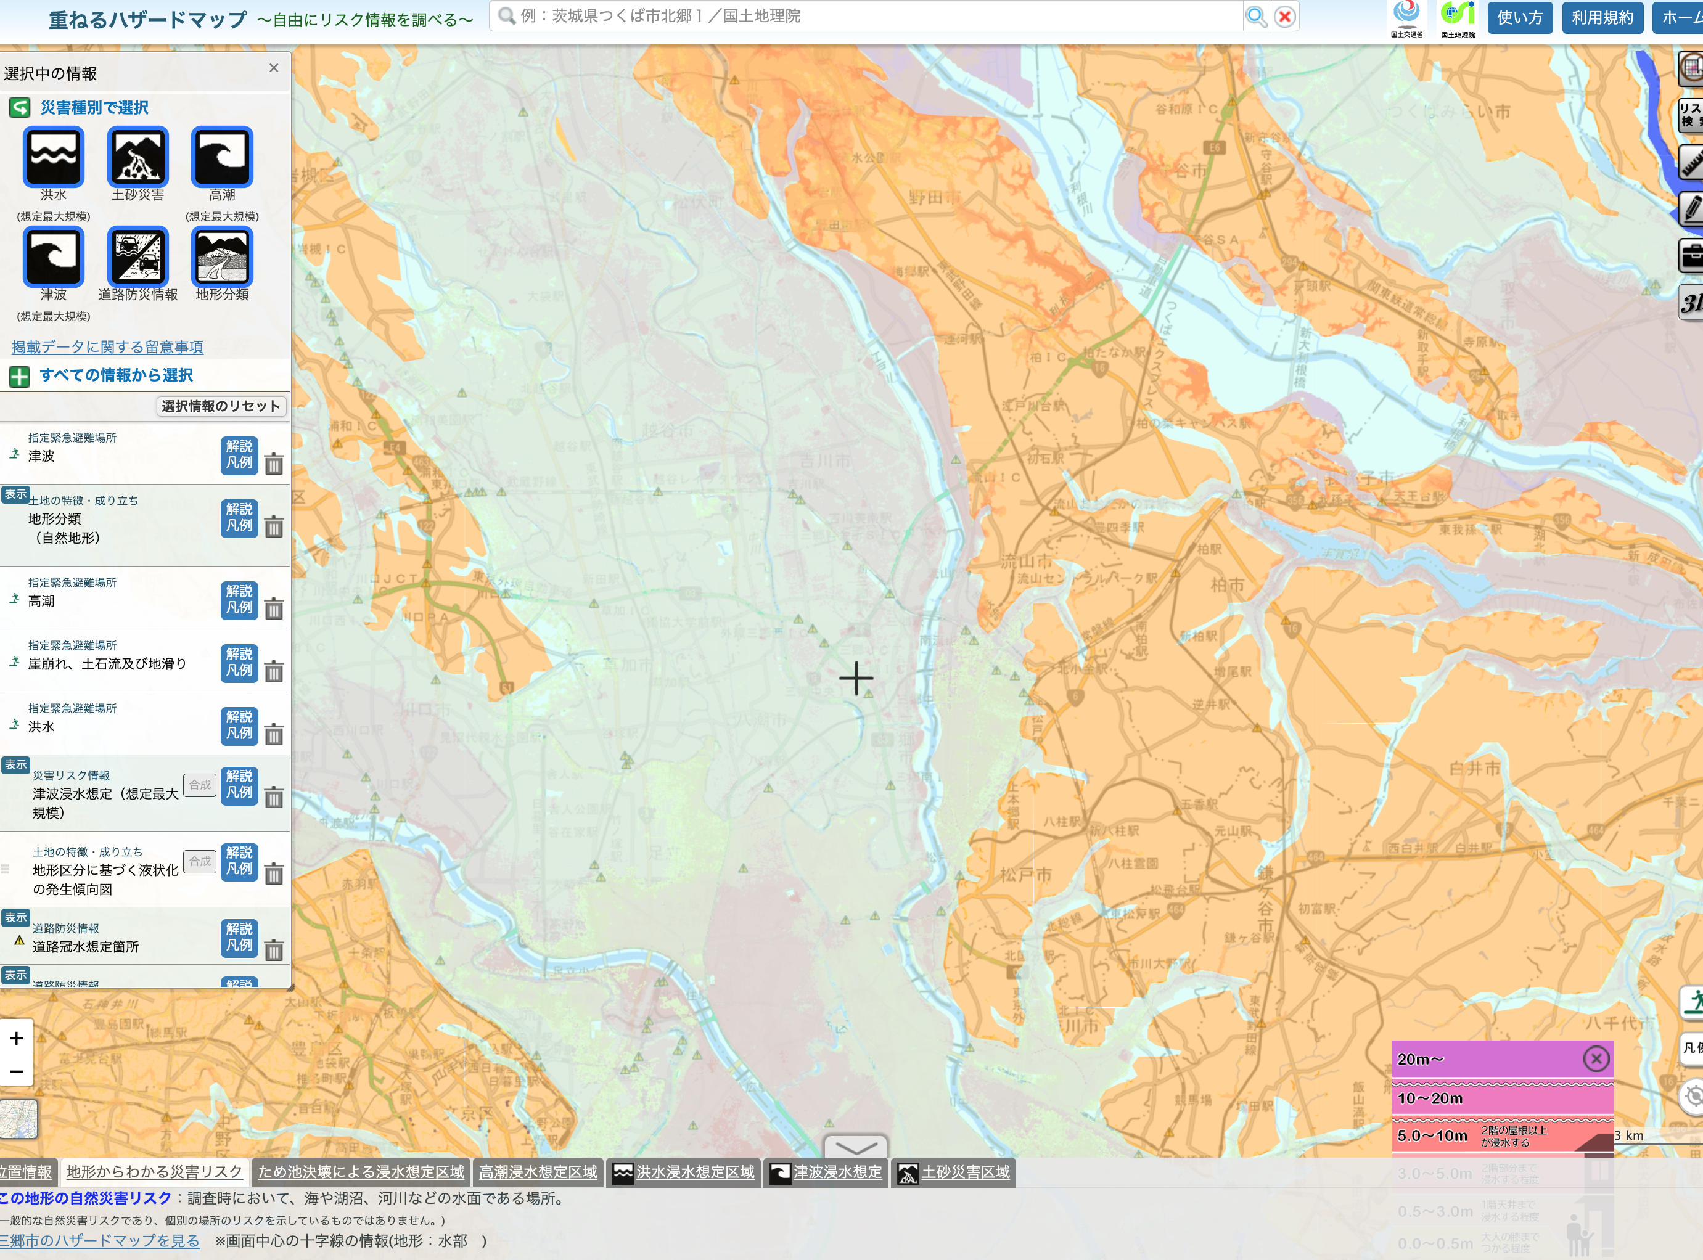Delete the 津波浸水想定 layer

(x=274, y=797)
